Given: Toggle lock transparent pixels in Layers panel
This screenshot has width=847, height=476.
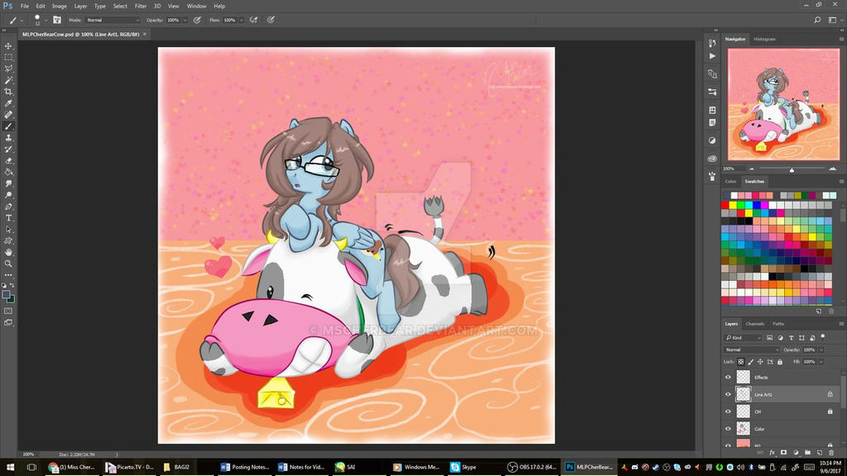Looking at the screenshot, I should coord(741,362).
